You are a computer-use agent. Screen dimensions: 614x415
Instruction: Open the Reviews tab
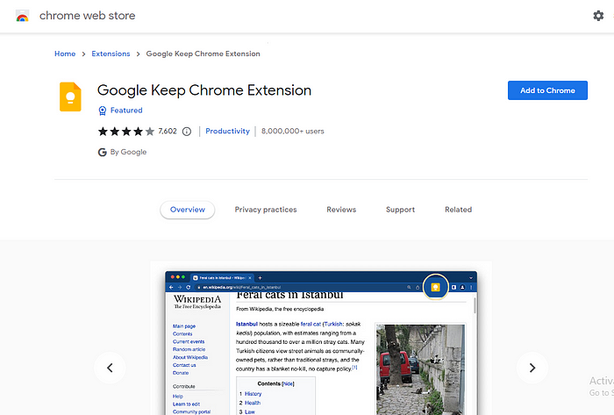click(x=341, y=210)
